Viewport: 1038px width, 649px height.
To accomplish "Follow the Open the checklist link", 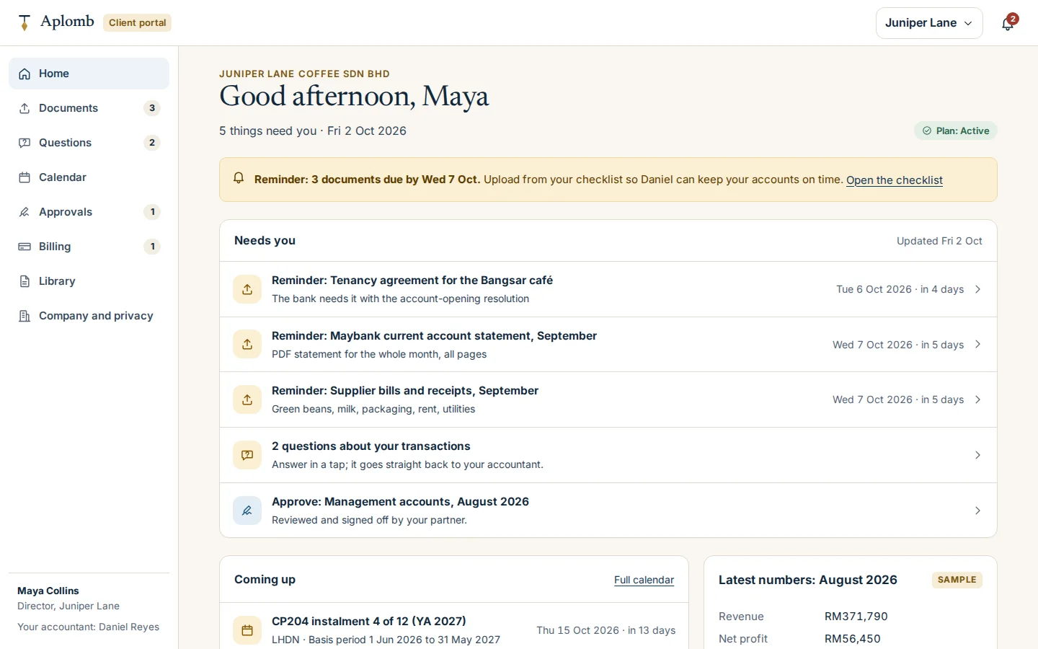I will point(895,180).
